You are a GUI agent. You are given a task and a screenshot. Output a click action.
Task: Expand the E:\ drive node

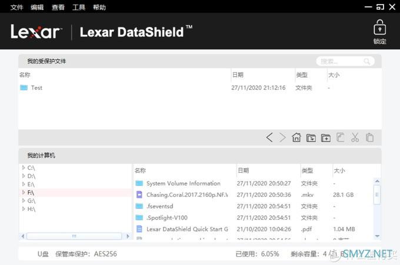click(x=24, y=184)
